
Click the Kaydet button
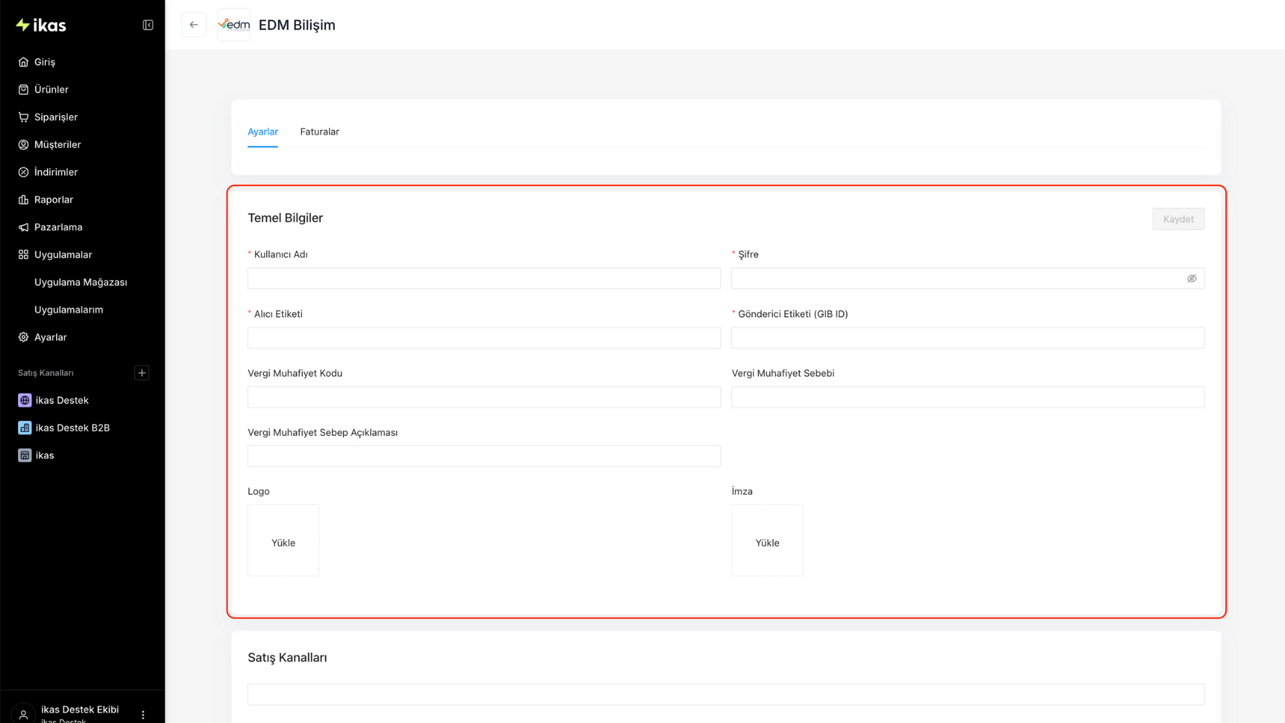coord(1179,219)
